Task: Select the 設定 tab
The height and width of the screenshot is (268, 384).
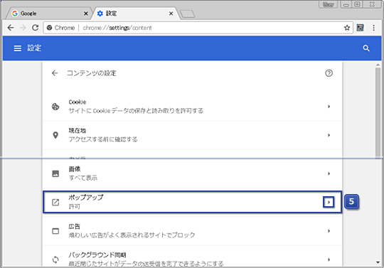Action: (x=134, y=14)
